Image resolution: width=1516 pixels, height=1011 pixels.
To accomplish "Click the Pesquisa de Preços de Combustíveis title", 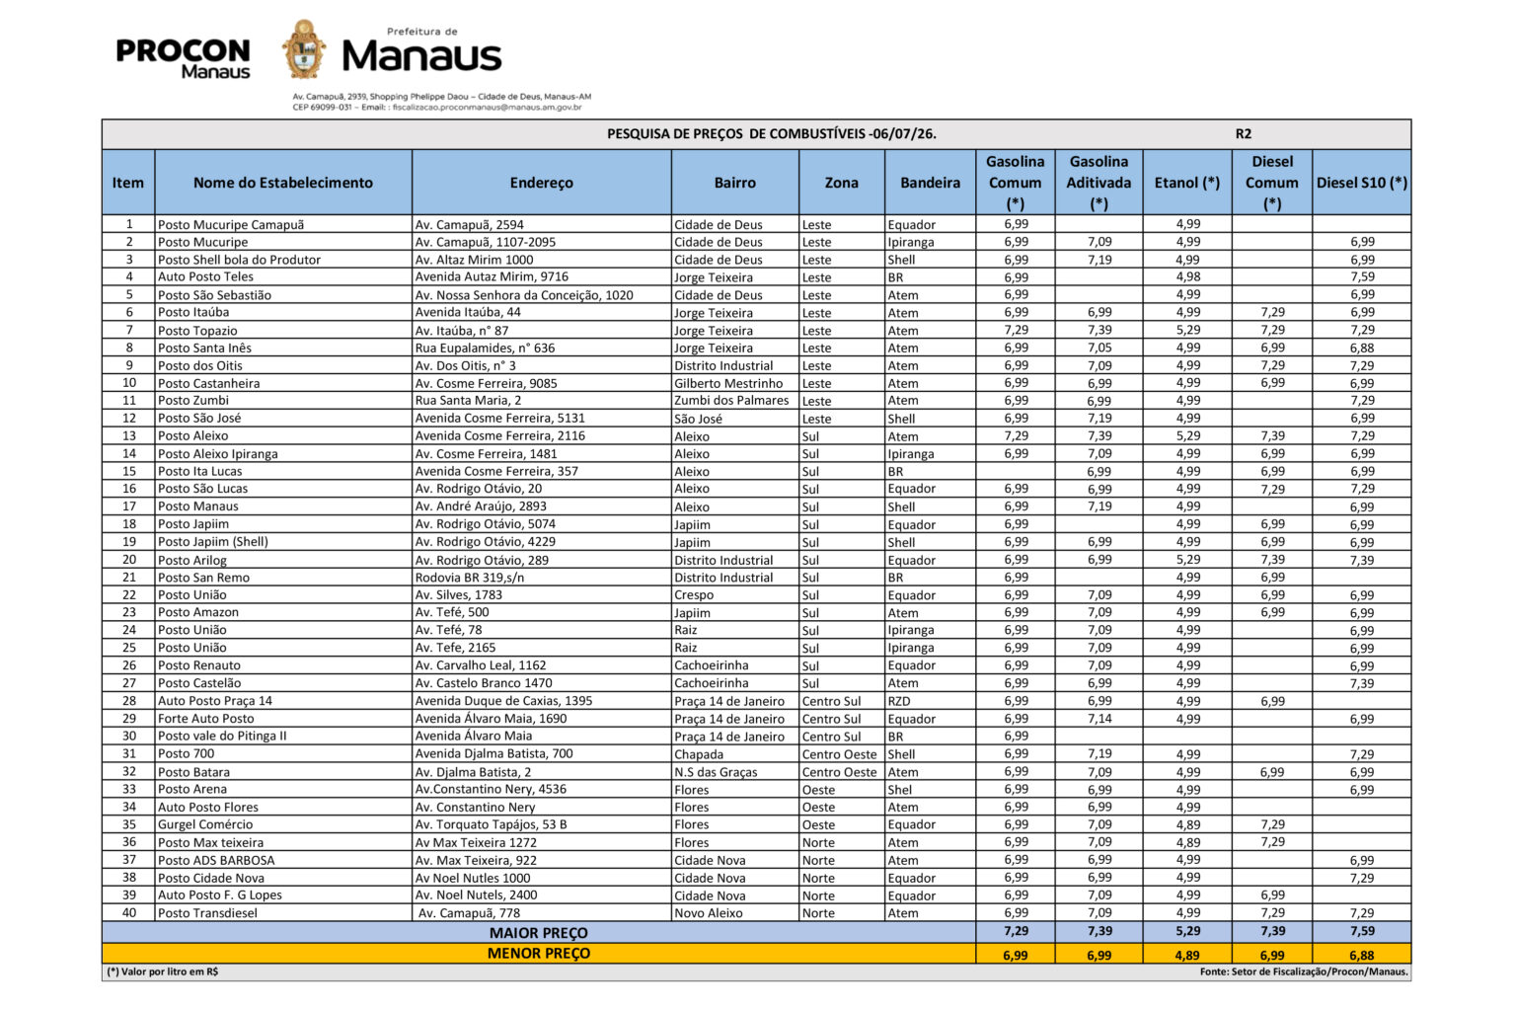I will coord(772,134).
